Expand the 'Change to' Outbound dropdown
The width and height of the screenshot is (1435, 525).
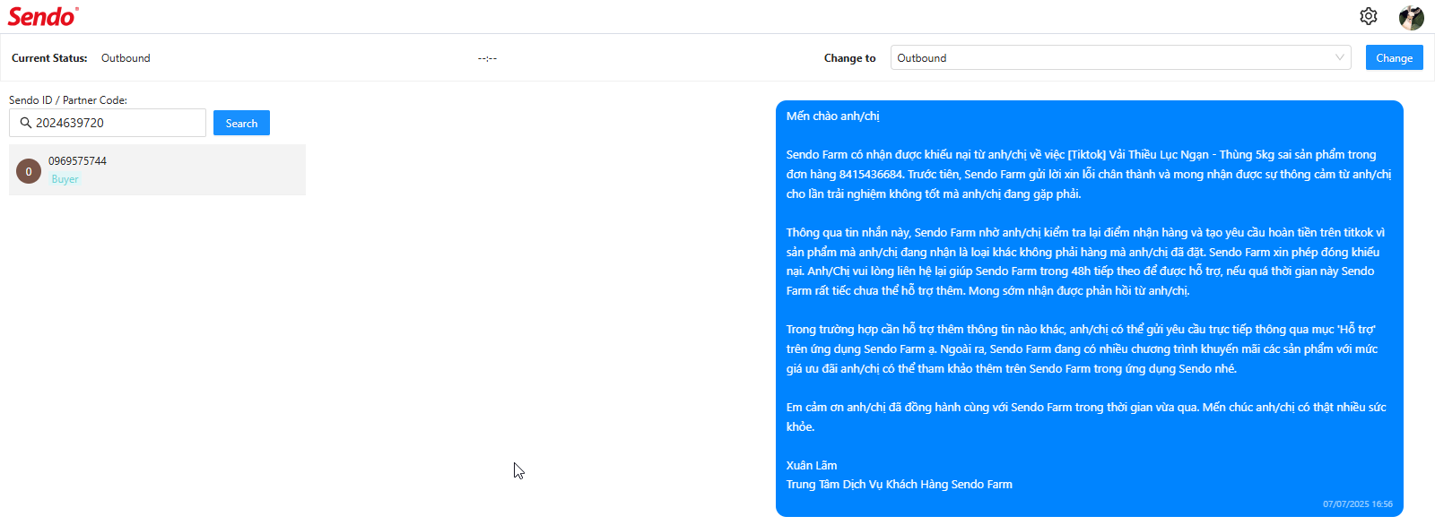(x=1121, y=57)
